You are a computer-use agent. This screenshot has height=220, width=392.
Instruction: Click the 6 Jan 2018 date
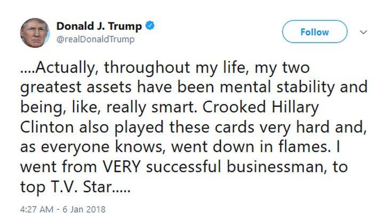point(84,209)
